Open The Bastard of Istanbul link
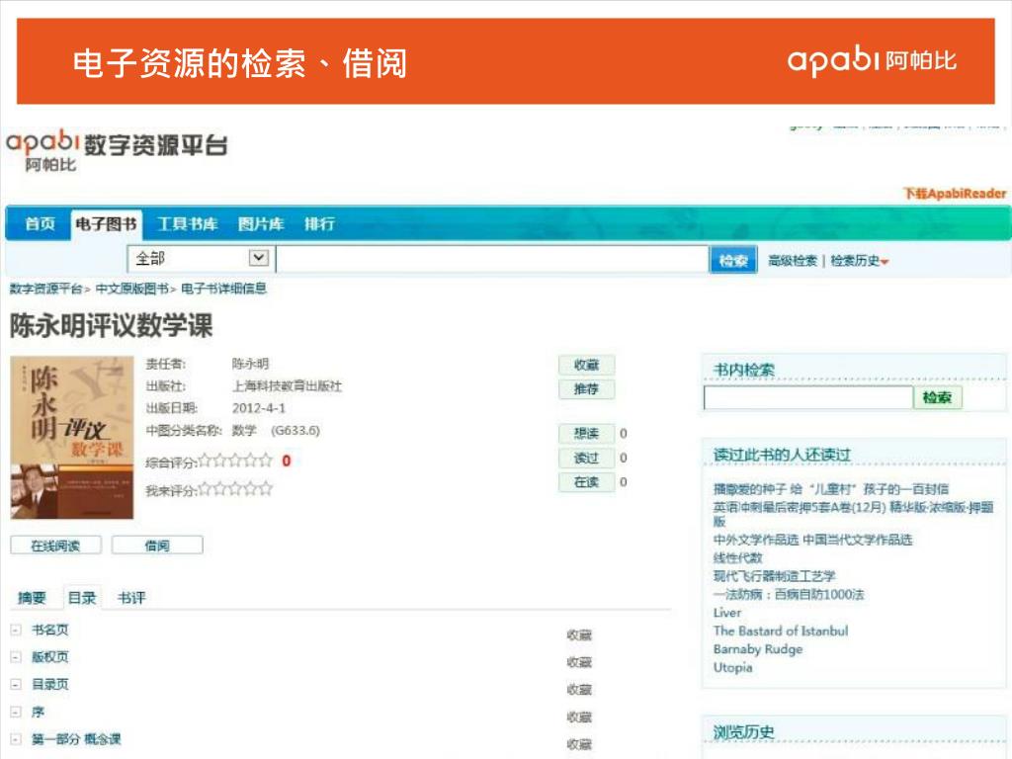 click(x=781, y=631)
